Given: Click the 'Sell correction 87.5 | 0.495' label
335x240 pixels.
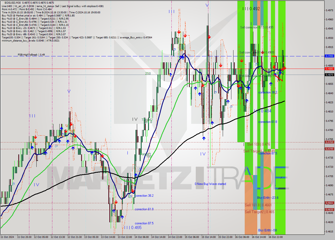Looking at the screenshot, I should [x=257, y=27].
